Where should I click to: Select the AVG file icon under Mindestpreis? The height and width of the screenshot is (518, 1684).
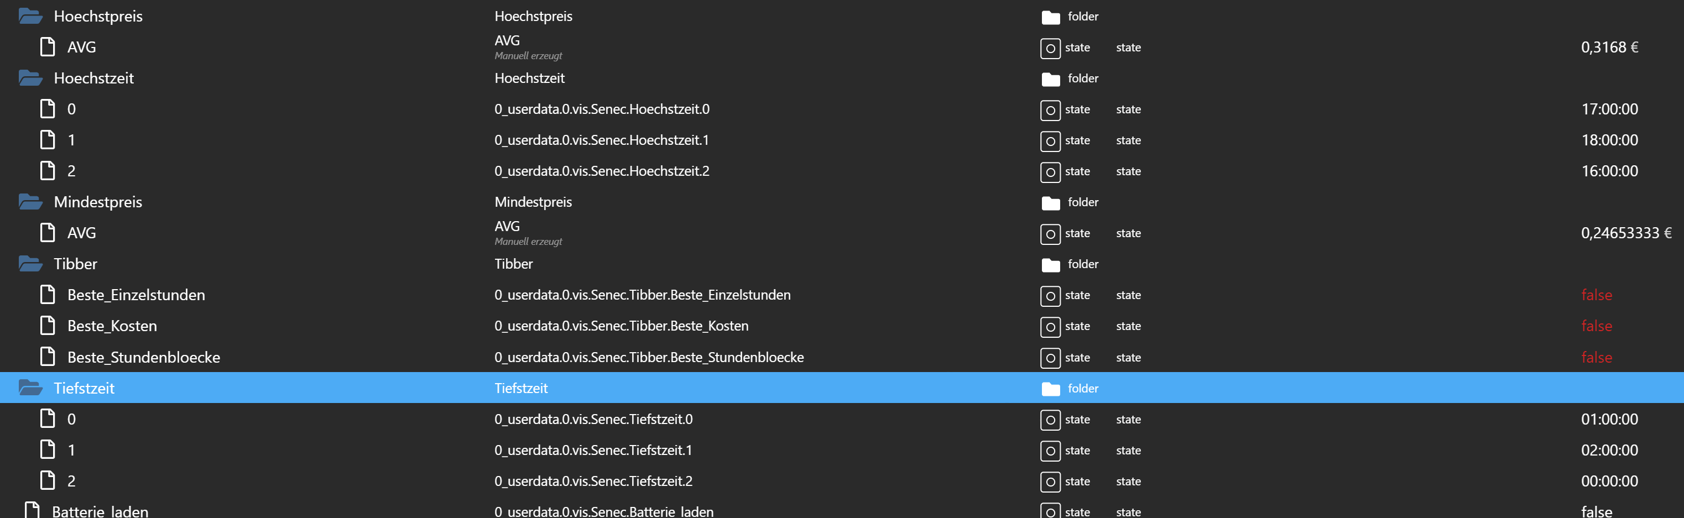coord(48,233)
